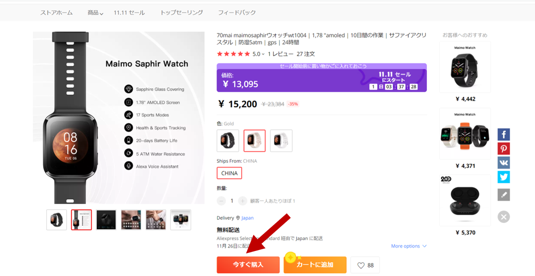The width and height of the screenshot is (535, 276).
Task: Select sixth multi-watch thumbnail
Action: coord(180,220)
